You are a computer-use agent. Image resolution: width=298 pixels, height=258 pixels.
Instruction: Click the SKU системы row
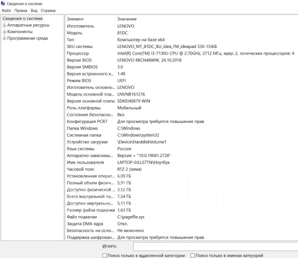[182, 47]
